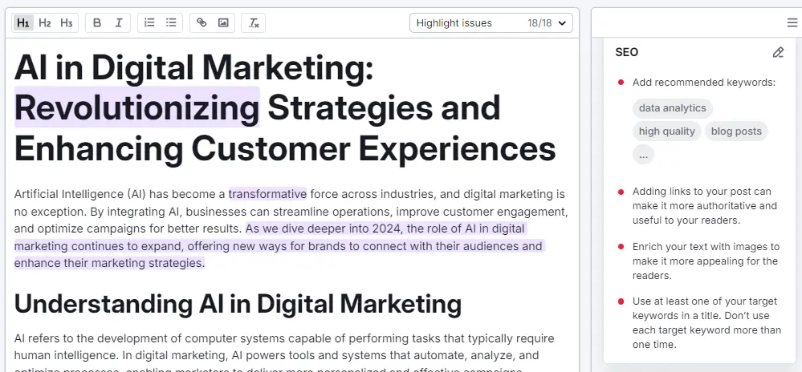Switch text to Heading 2
The image size is (802, 372).
[45, 23]
